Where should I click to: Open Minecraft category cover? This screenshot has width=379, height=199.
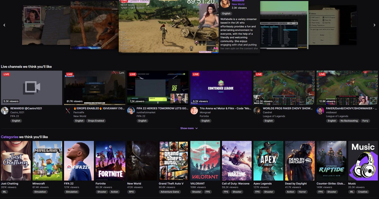point(47,161)
